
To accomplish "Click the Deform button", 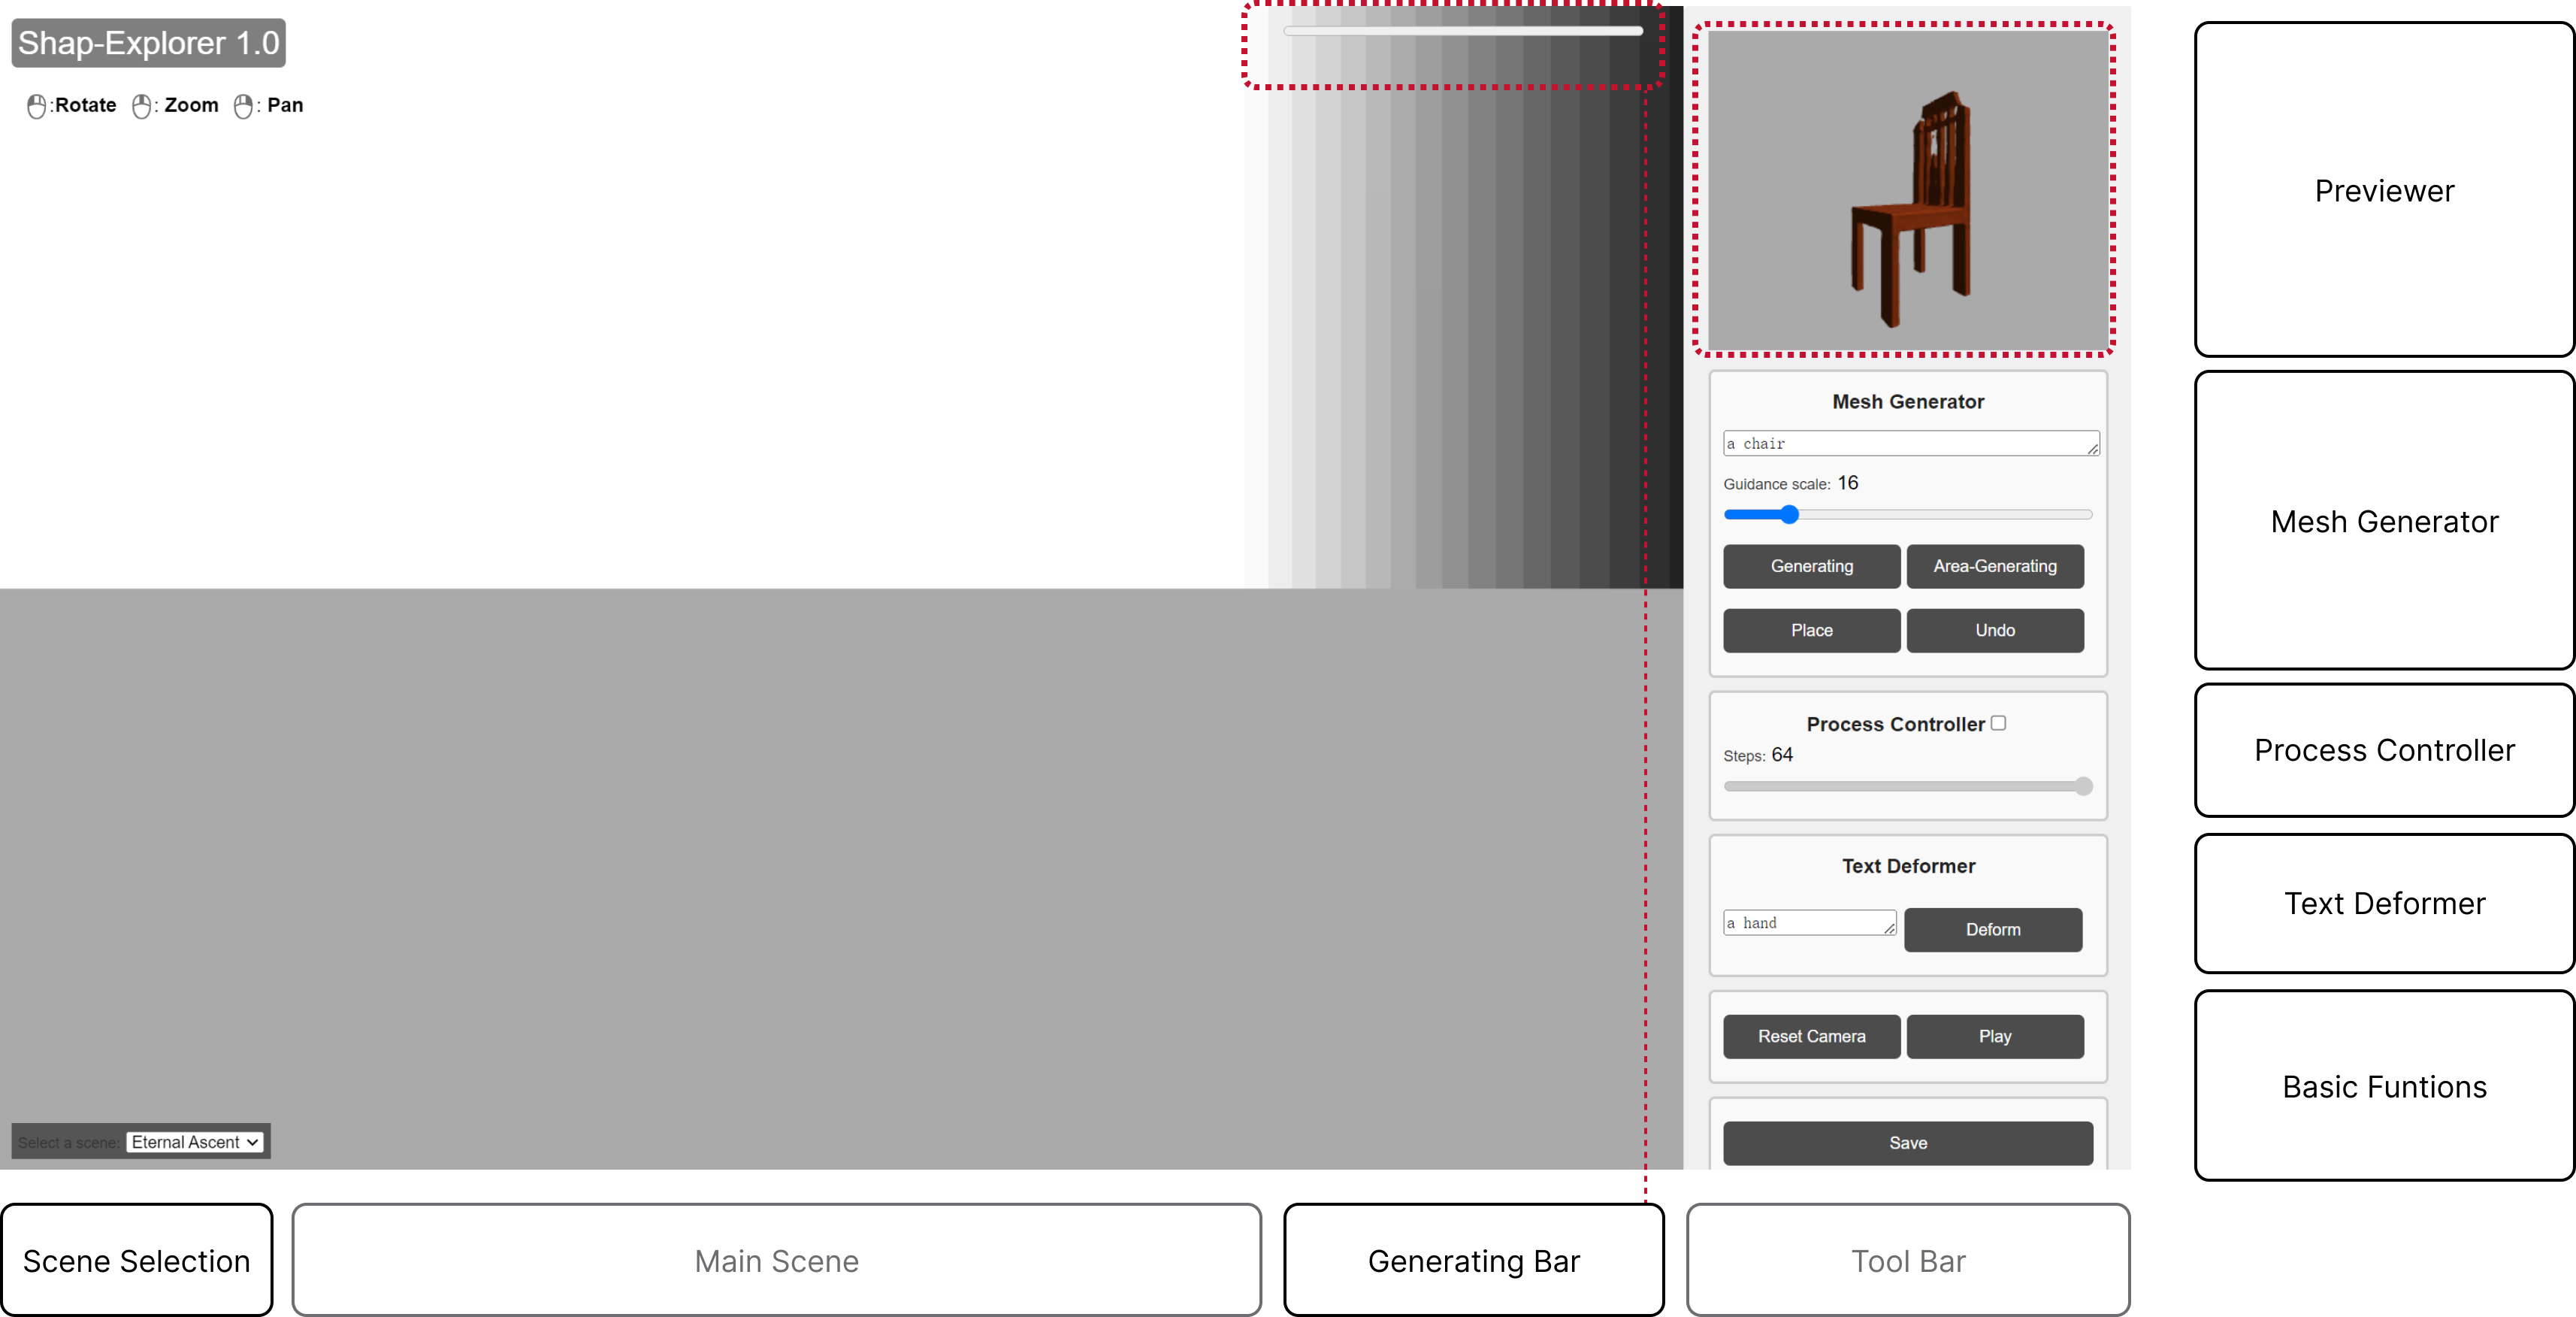I will click(x=1992, y=929).
